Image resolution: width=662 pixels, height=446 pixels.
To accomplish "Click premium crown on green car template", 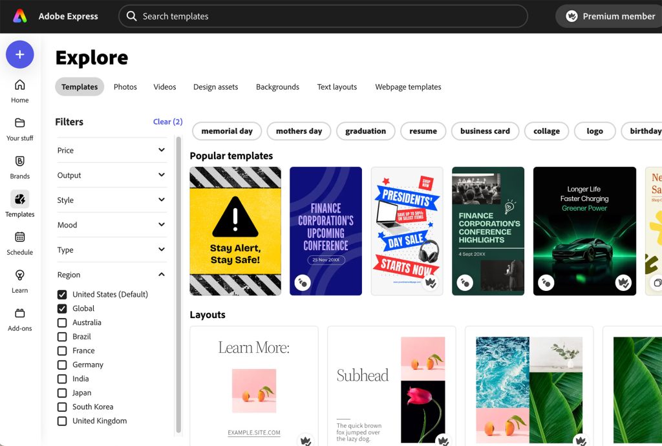I will click(x=623, y=282).
